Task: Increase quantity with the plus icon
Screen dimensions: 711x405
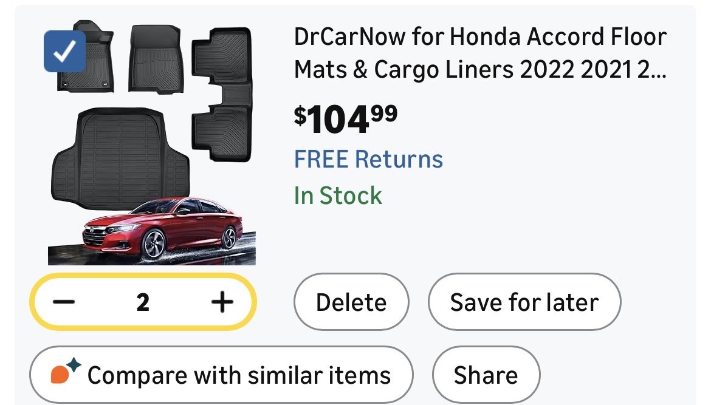Action: pos(222,302)
